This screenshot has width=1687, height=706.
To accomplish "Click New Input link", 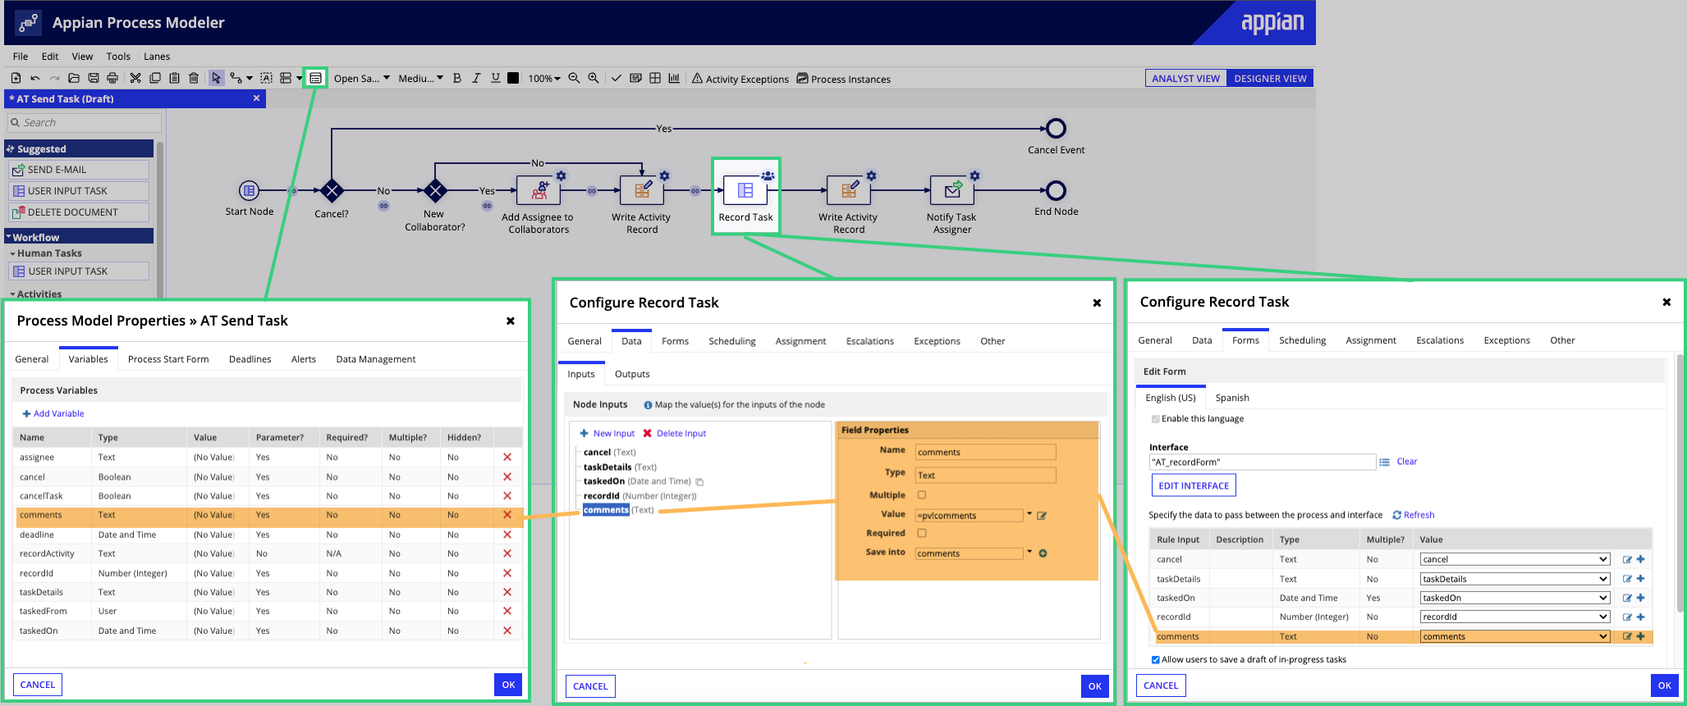I will click(607, 433).
